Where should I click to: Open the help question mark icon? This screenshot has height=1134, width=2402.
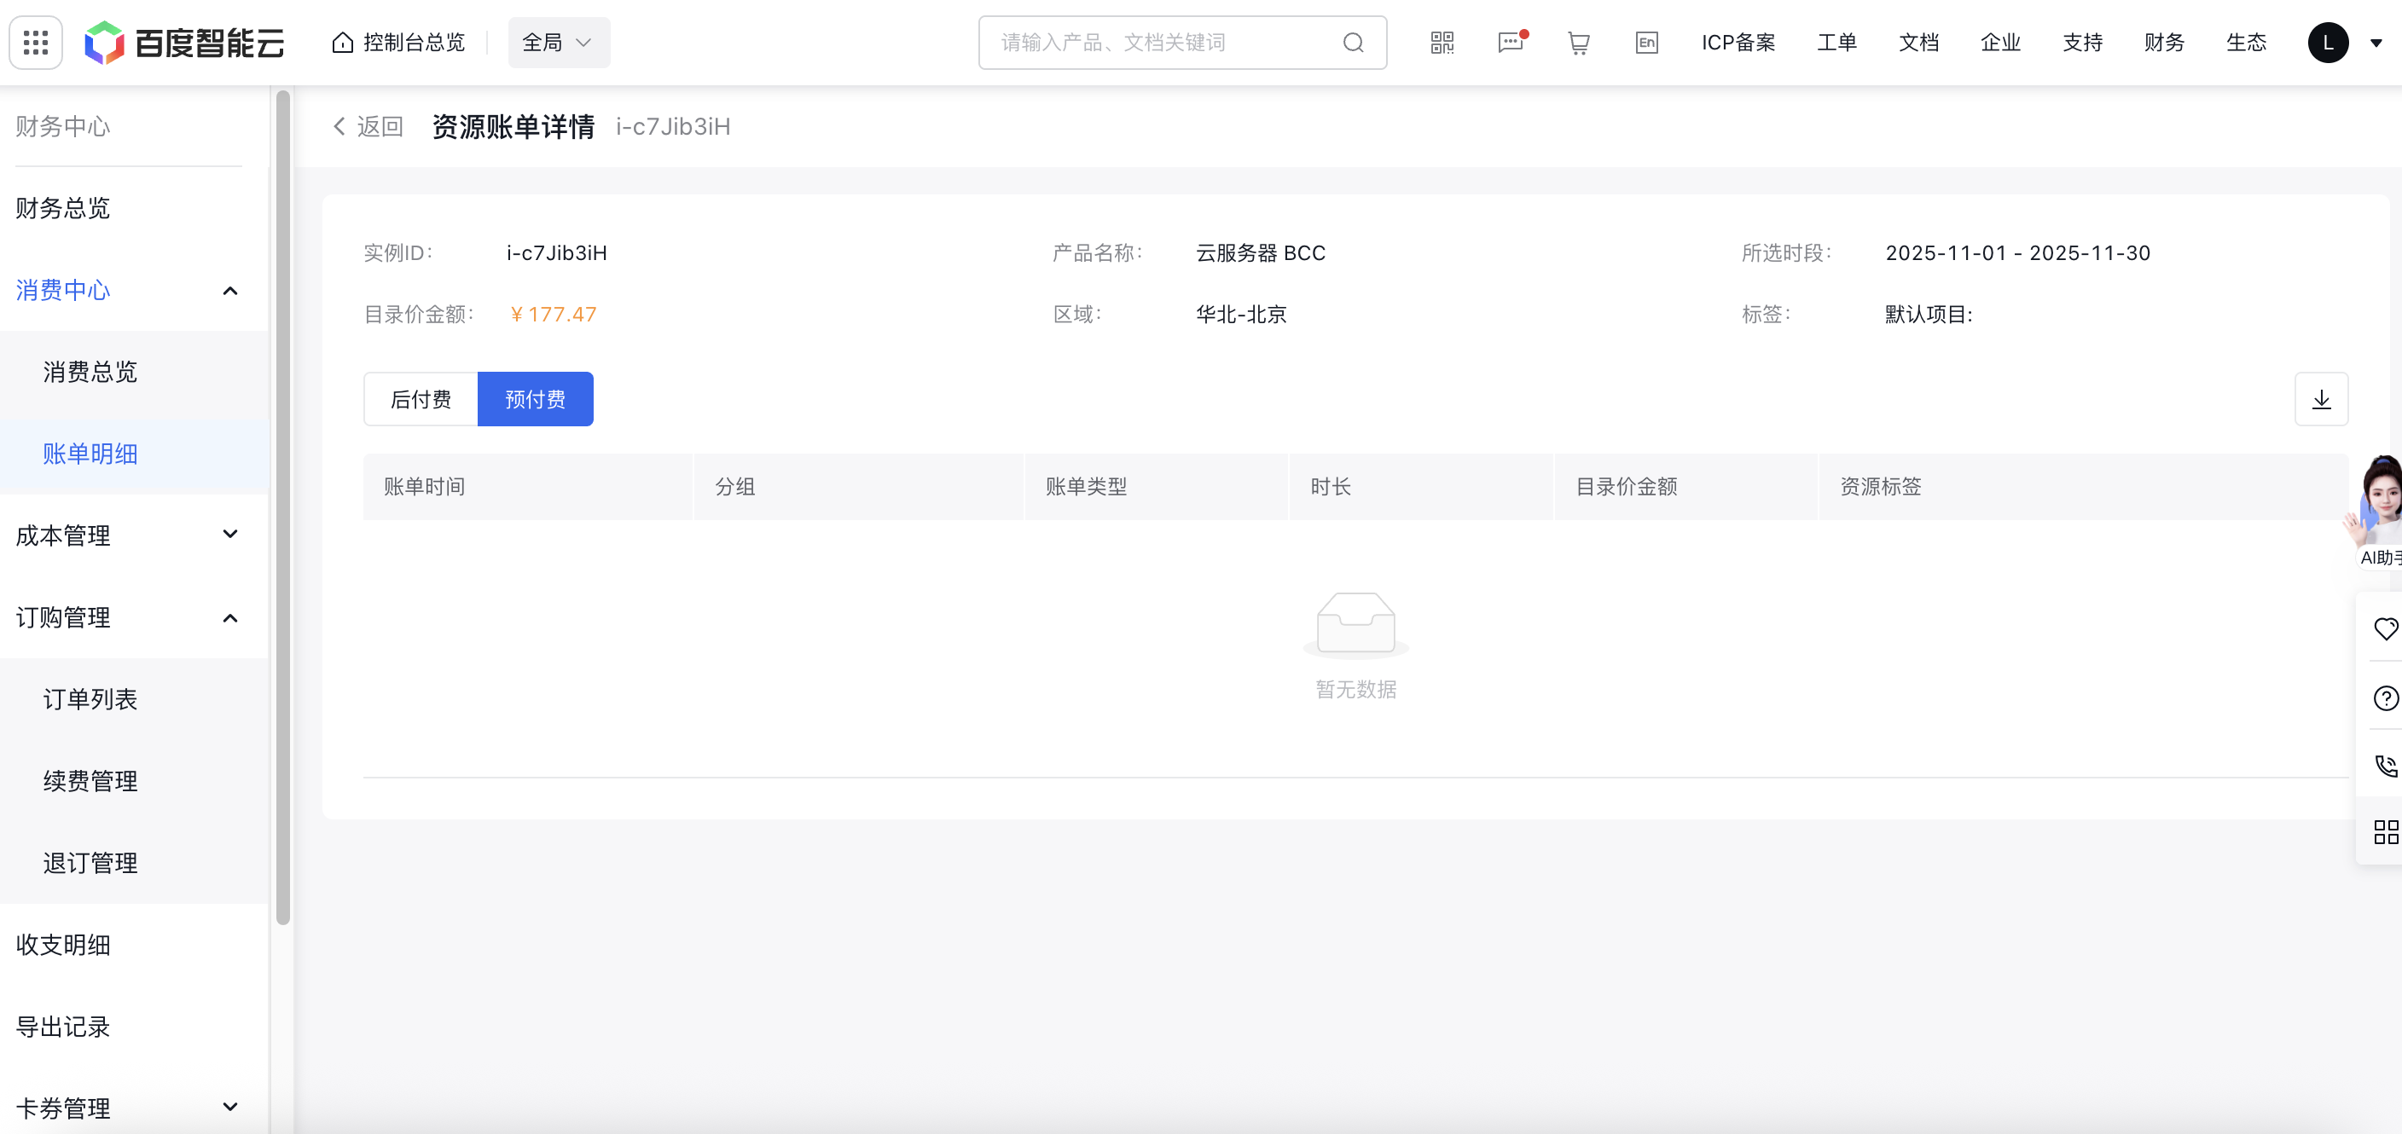click(x=2386, y=697)
